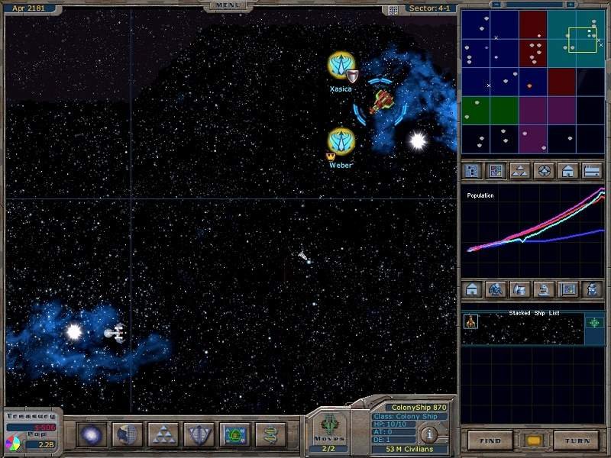Click the 2/2 moves counter

[328, 448]
